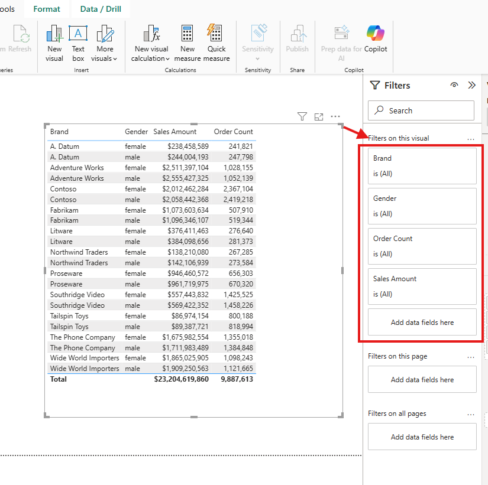This screenshot has width=488, height=485.
Task: Open focus mode for the table visual
Action: [x=319, y=117]
